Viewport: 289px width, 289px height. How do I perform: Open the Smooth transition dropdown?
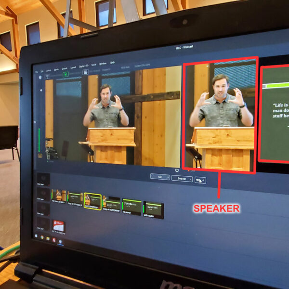[182, 178]
